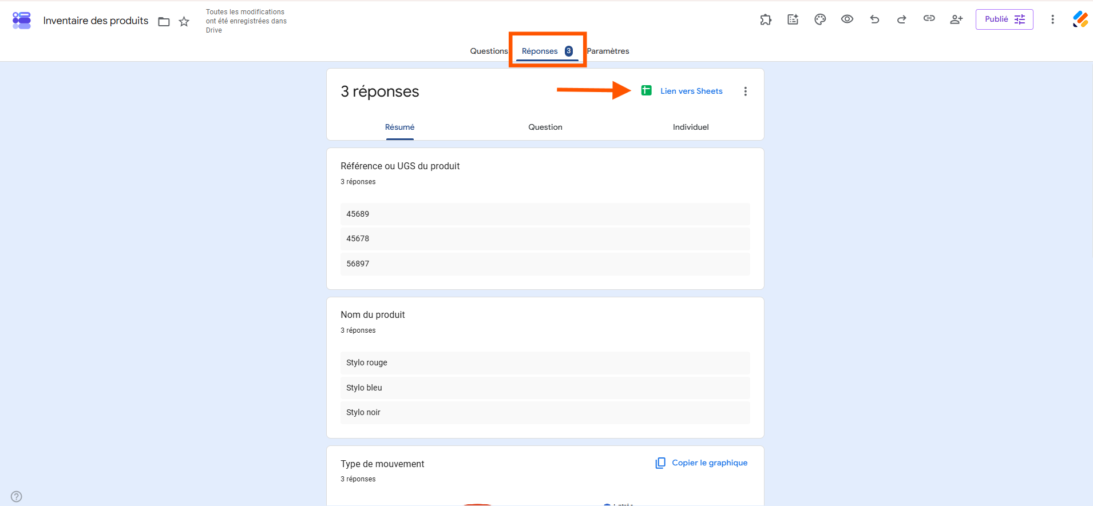
Task: Open the add-ons puzzle icon
Action: [766, 20]
